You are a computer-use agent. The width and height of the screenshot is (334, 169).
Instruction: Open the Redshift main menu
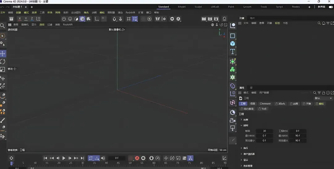coord(131,13)
